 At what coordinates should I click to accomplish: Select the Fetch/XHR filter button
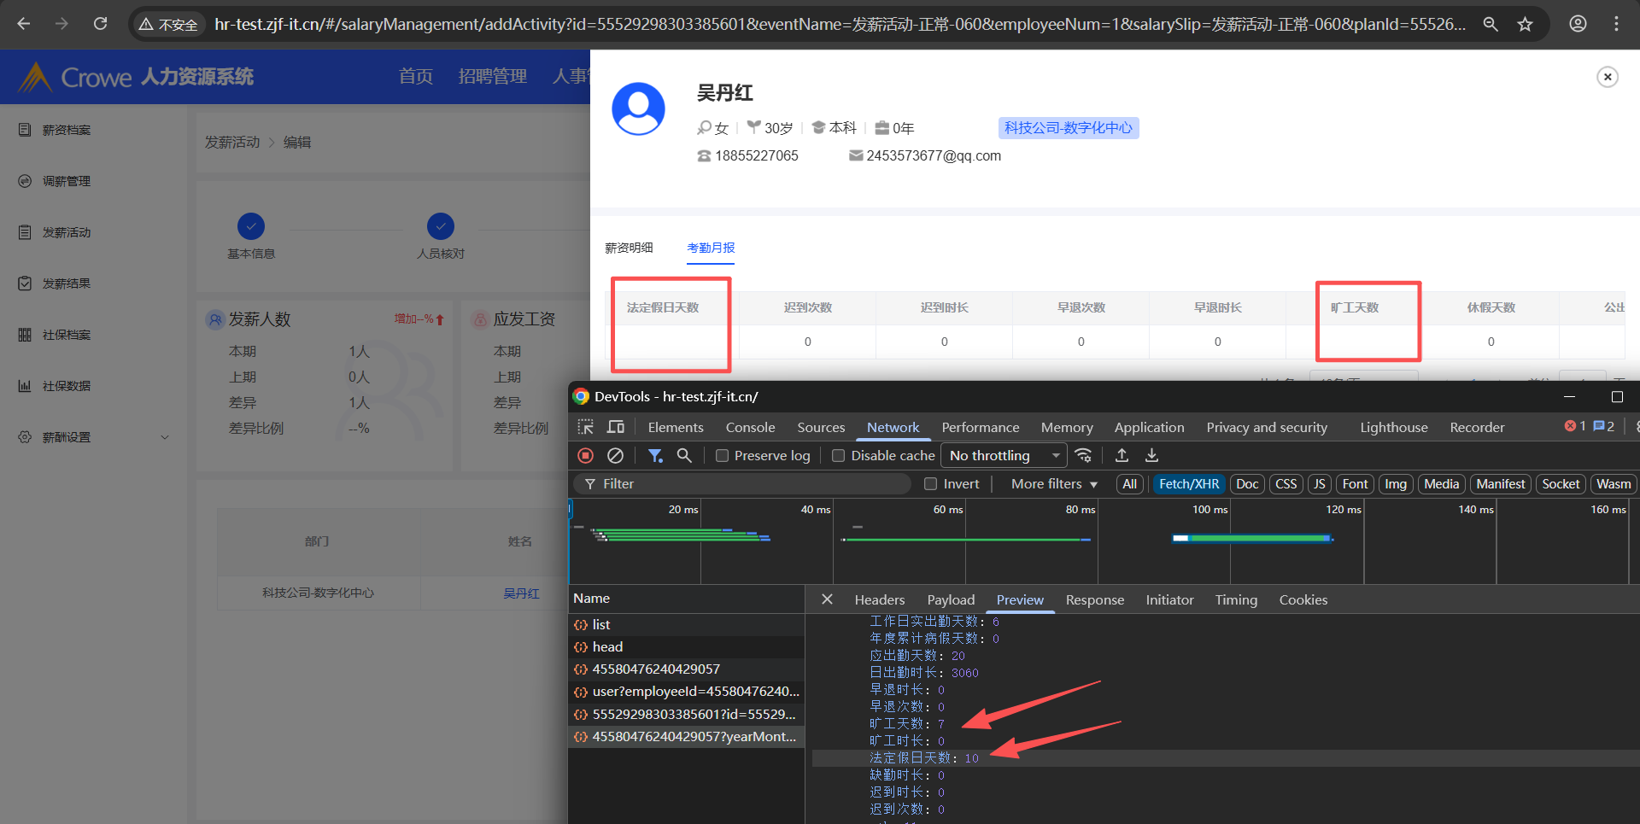[x=1188, y=484]
